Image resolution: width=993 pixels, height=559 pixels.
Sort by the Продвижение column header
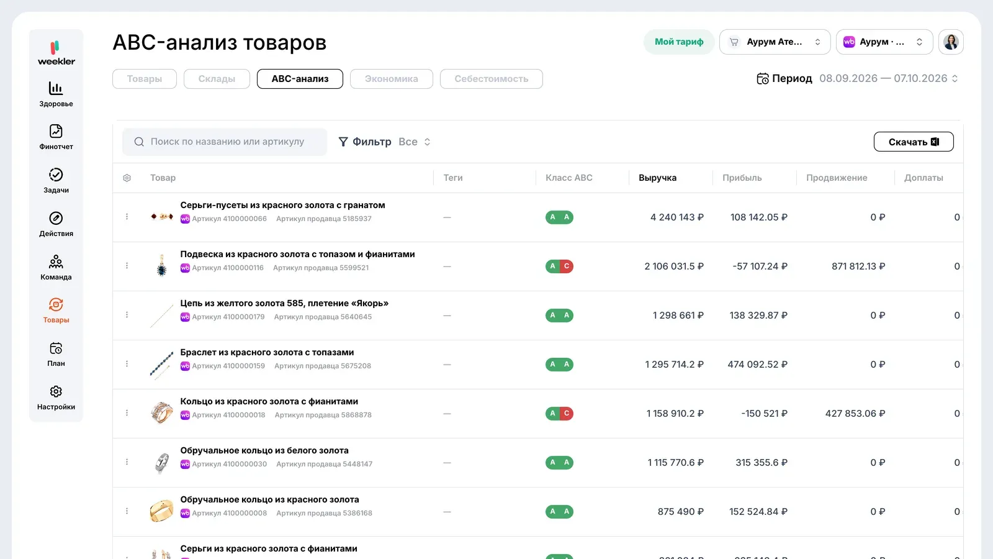(837, 178)
